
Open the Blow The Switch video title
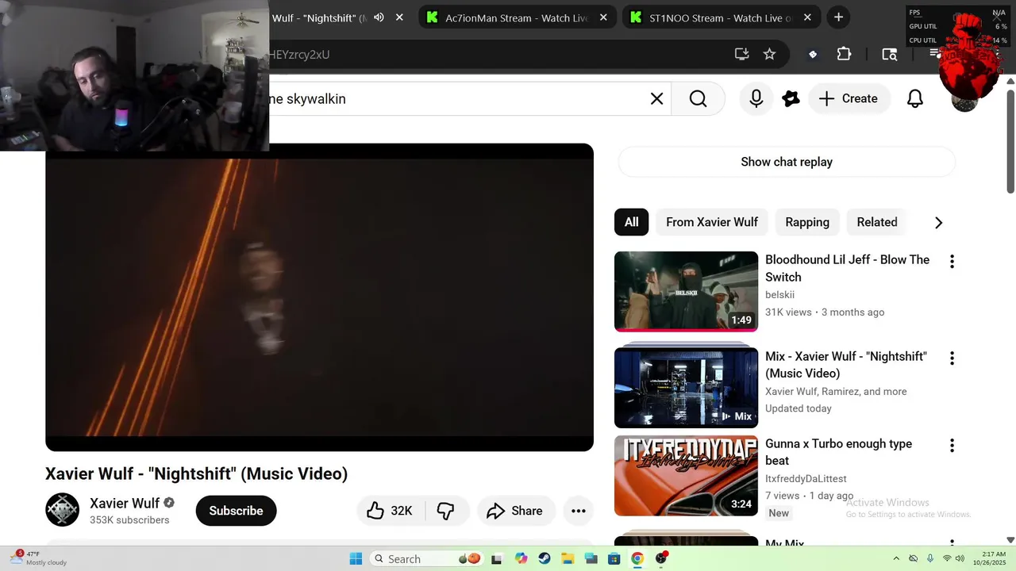pyautogui.click(x=847, y=268)
